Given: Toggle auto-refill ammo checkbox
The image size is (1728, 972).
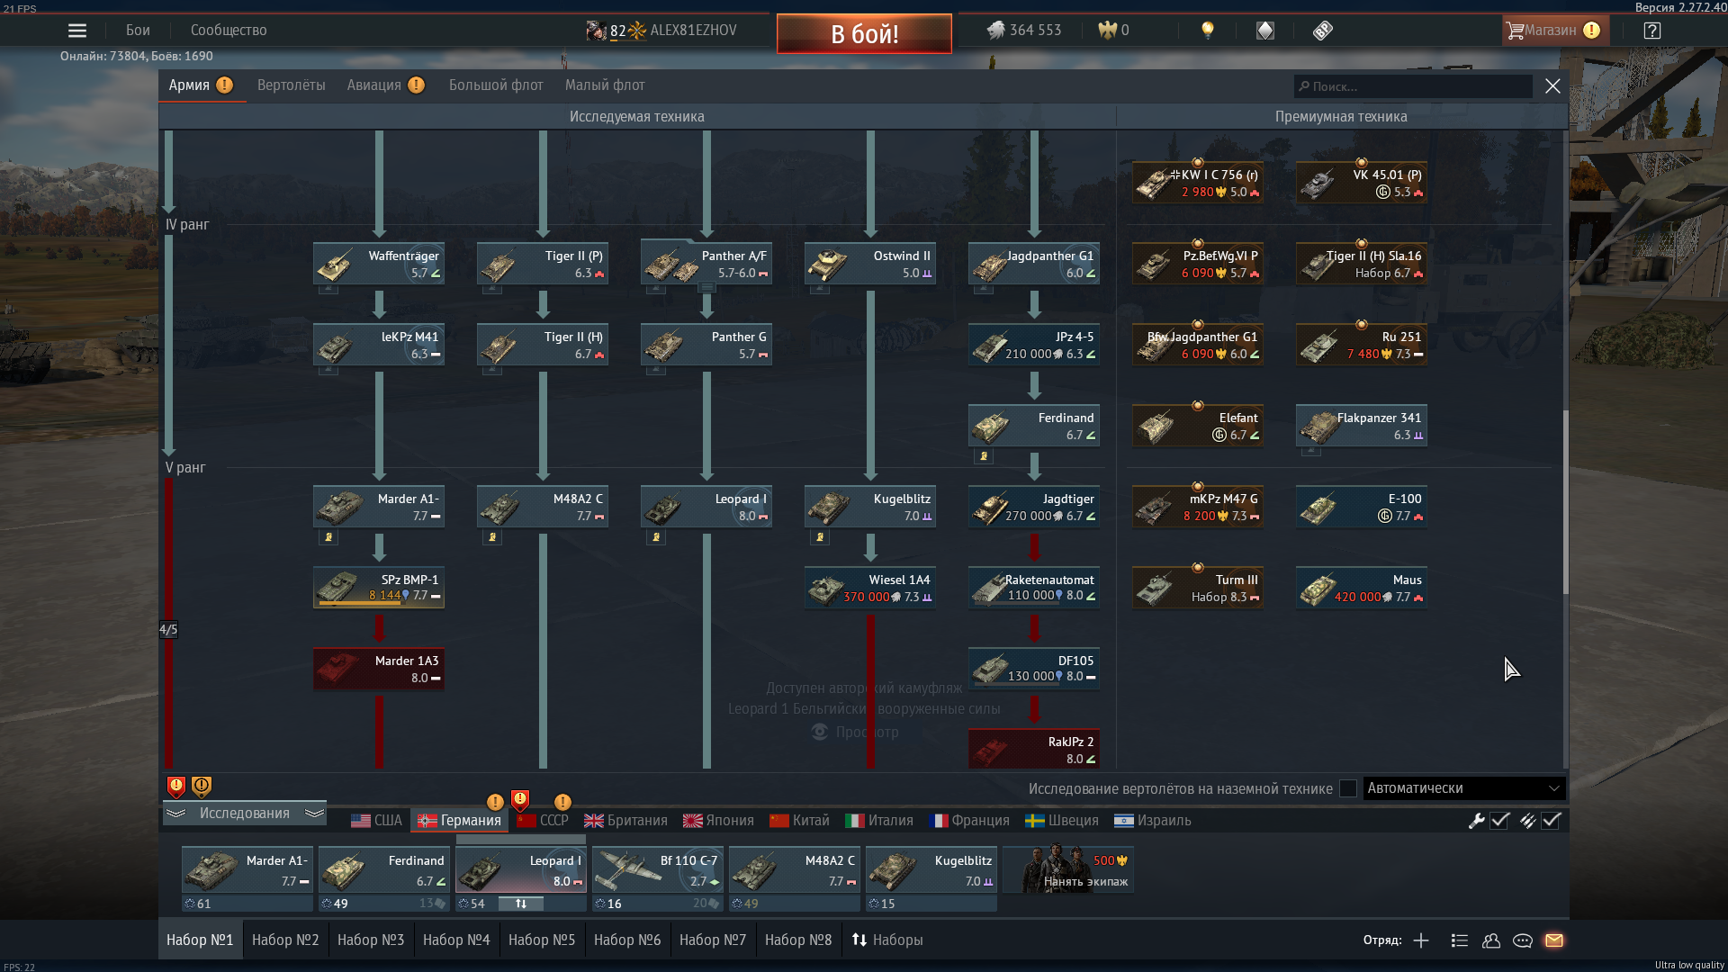Looking at the screenshot, I should [1552, 821].
